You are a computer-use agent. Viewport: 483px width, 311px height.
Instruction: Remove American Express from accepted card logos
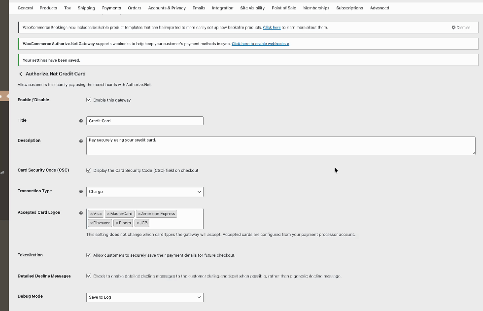(x=139, y=214)
